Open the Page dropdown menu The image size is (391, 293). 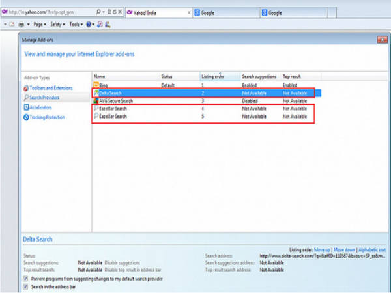click(40, 24)
